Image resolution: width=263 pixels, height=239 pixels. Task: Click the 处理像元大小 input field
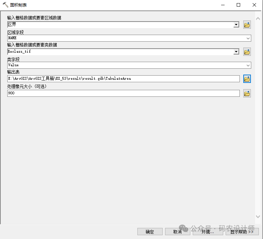click(123, 93)
